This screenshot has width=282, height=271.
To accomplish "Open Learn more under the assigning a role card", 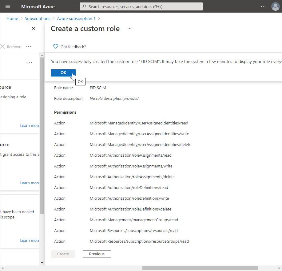I will click(30, 125).
